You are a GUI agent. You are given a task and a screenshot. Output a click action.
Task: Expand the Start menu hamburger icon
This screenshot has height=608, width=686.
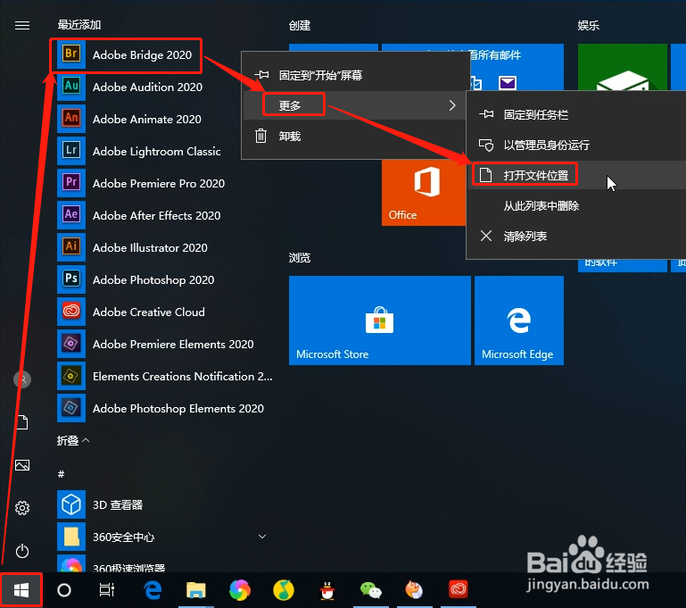point(22,25)
